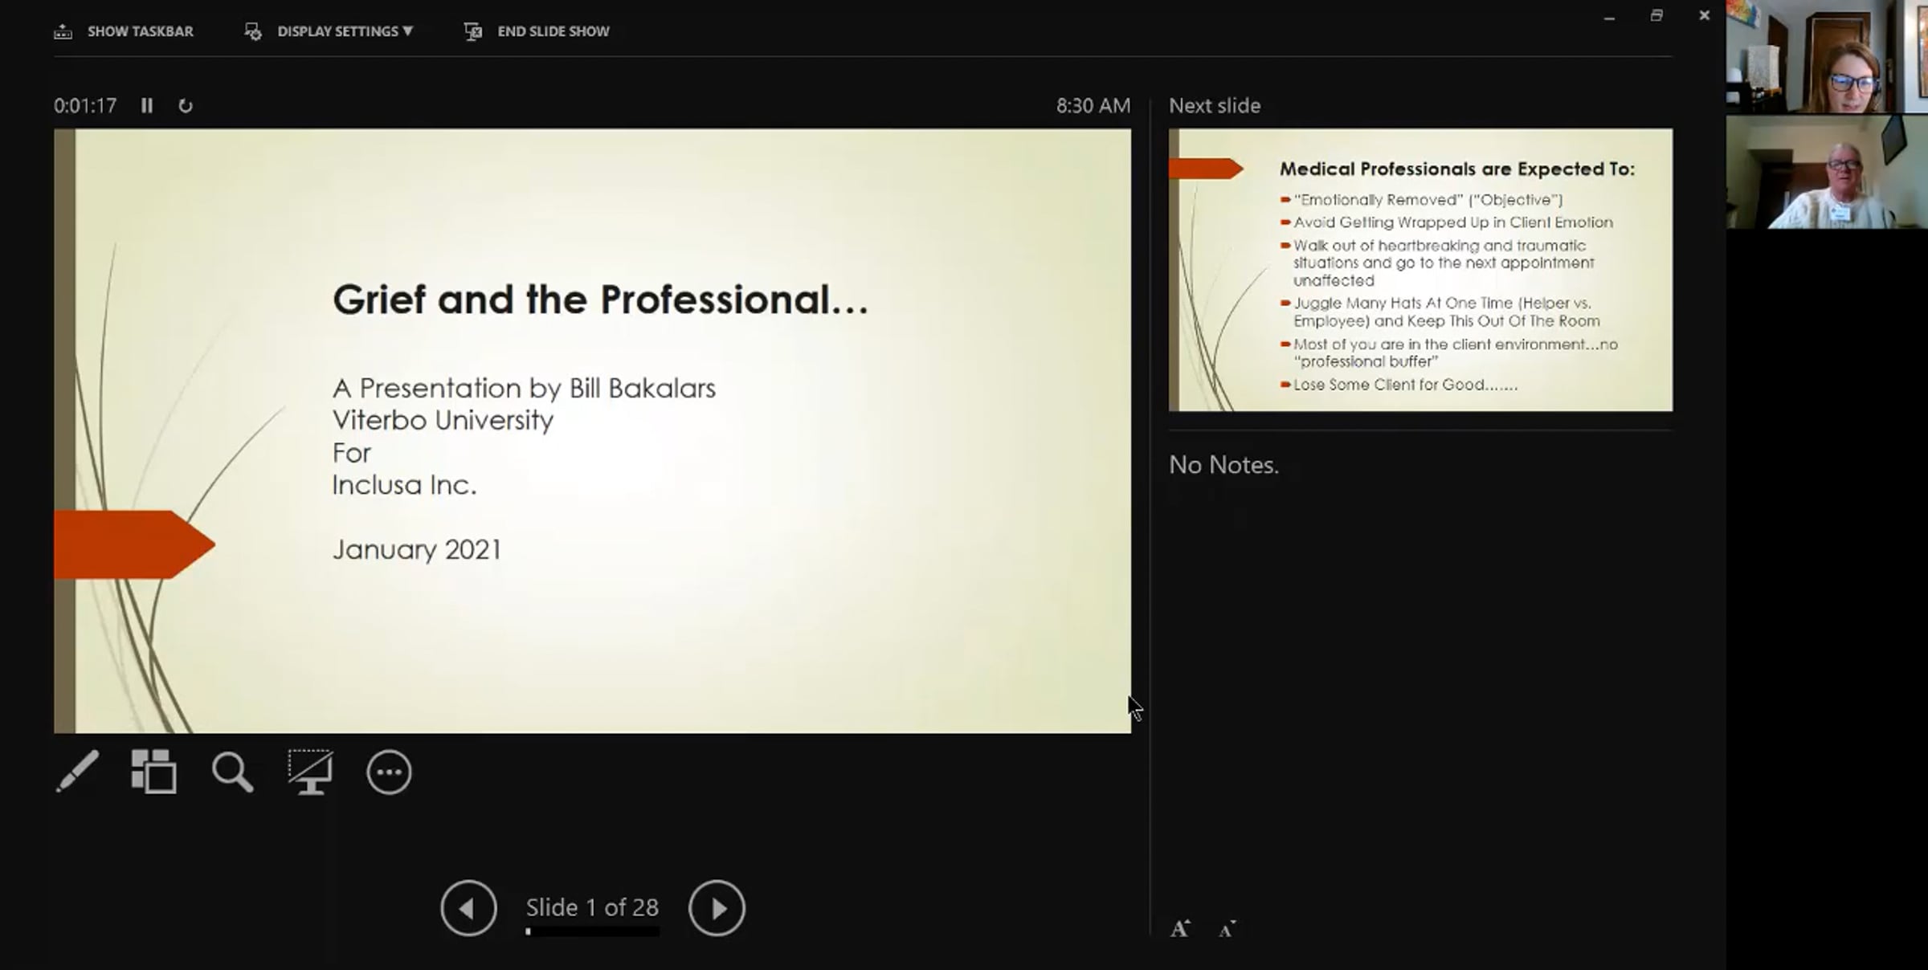Decrease the notes text size

1227,929
